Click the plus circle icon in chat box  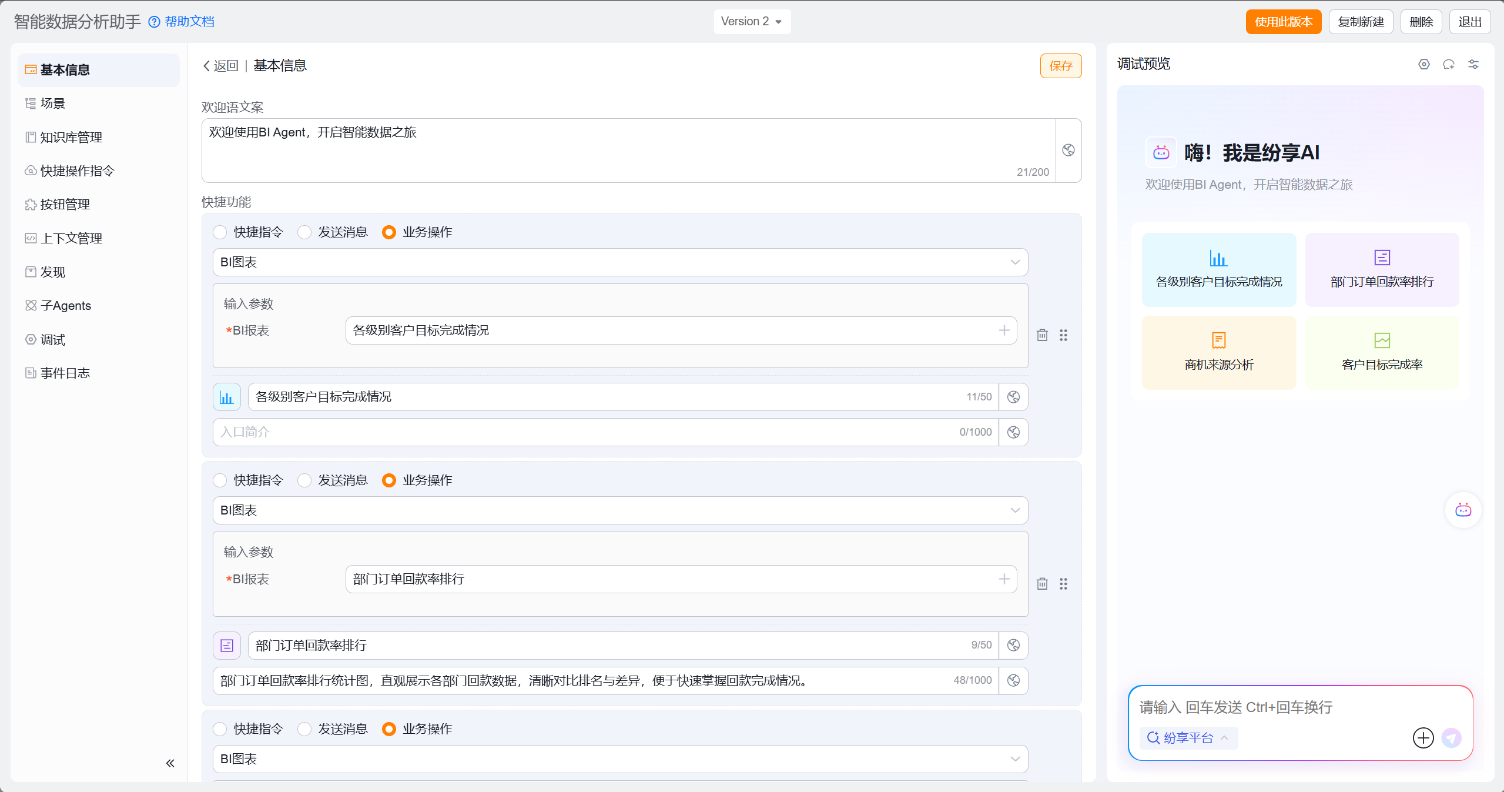(x=1423, y=738)
